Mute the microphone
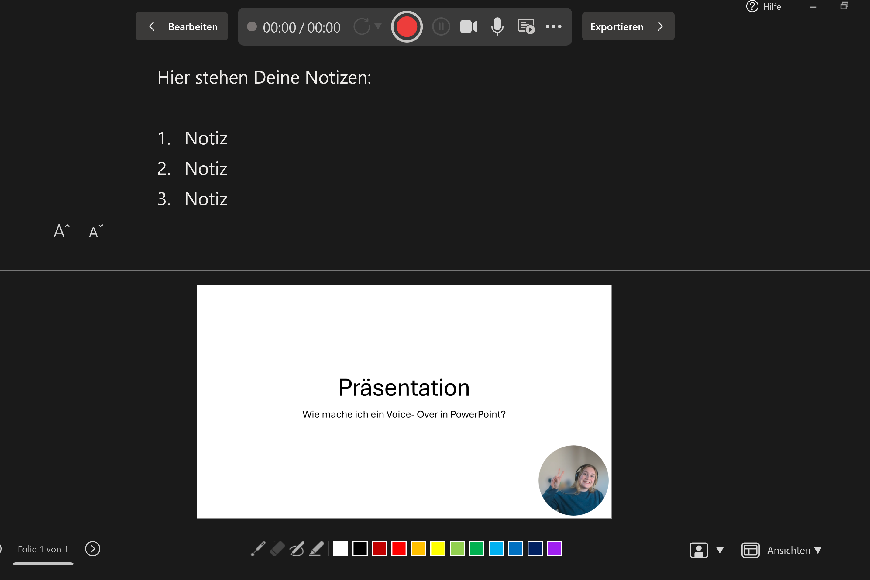This screenshot has height=580, width=870. pos(497,27)
